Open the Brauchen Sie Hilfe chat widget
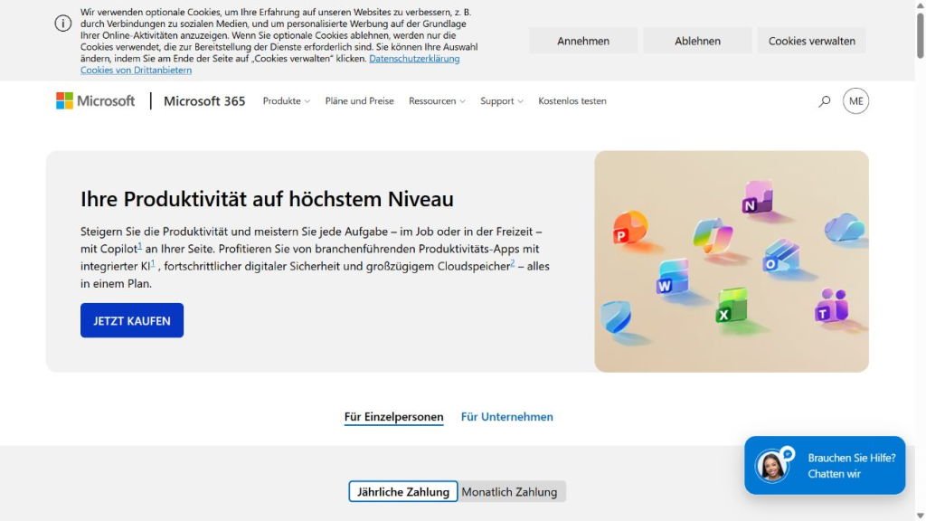This screenshot has height=521, width=926. point(825,466)
